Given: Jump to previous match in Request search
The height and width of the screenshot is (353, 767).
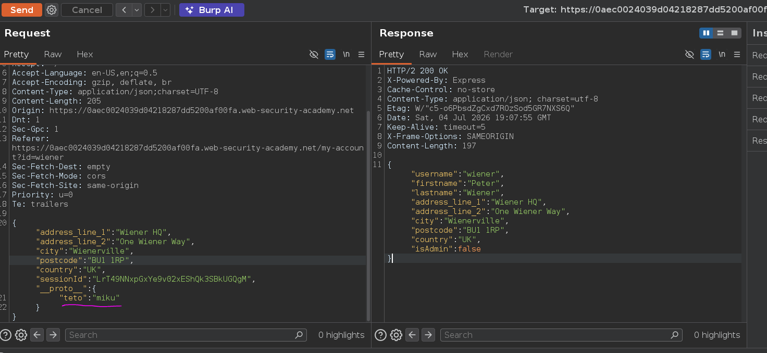Looking at the screenshot, I should (36, 335).
